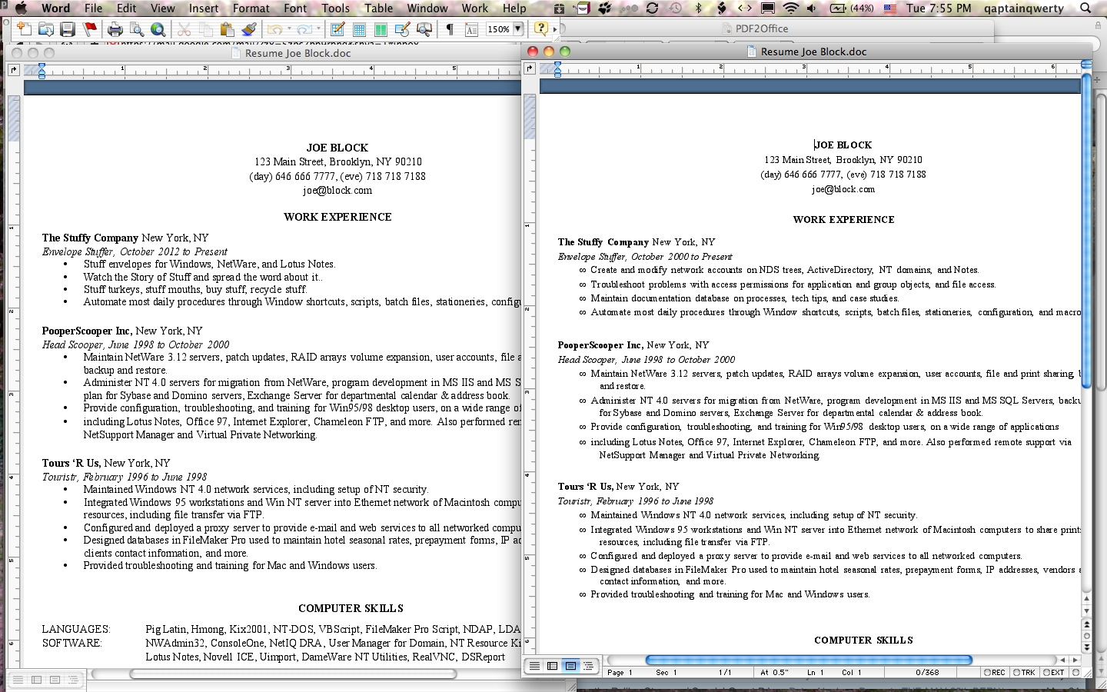Screen dimensions: 1107x692
Task: Switch to Normal view in right window
Action: pyautogui.click(x=534, y=666)
